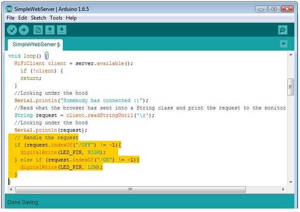
Task: Open a sketch with the Open icon
Action: pyautogui.click(x=50, y=30)
